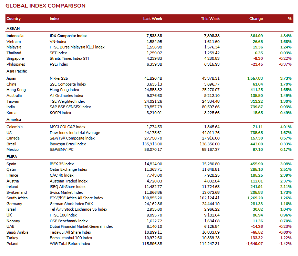Click 'Qatar Exchange Index' cell
The height and width of the screenshot is (256, 298).
[x=69, y=169]
